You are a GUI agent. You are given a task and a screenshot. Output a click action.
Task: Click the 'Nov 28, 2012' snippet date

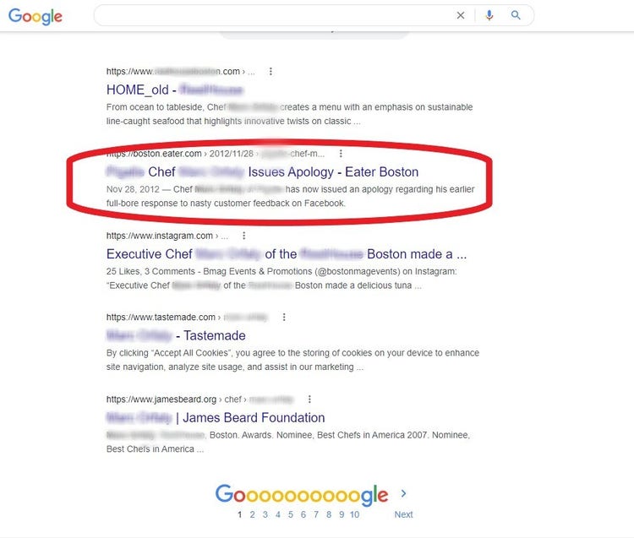(x=133, y=189)
